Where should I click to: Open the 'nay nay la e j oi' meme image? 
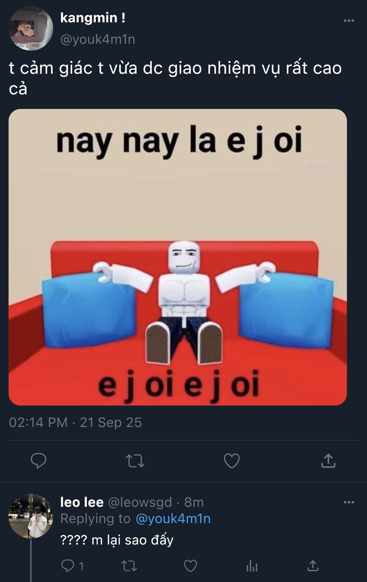(178, 257)
